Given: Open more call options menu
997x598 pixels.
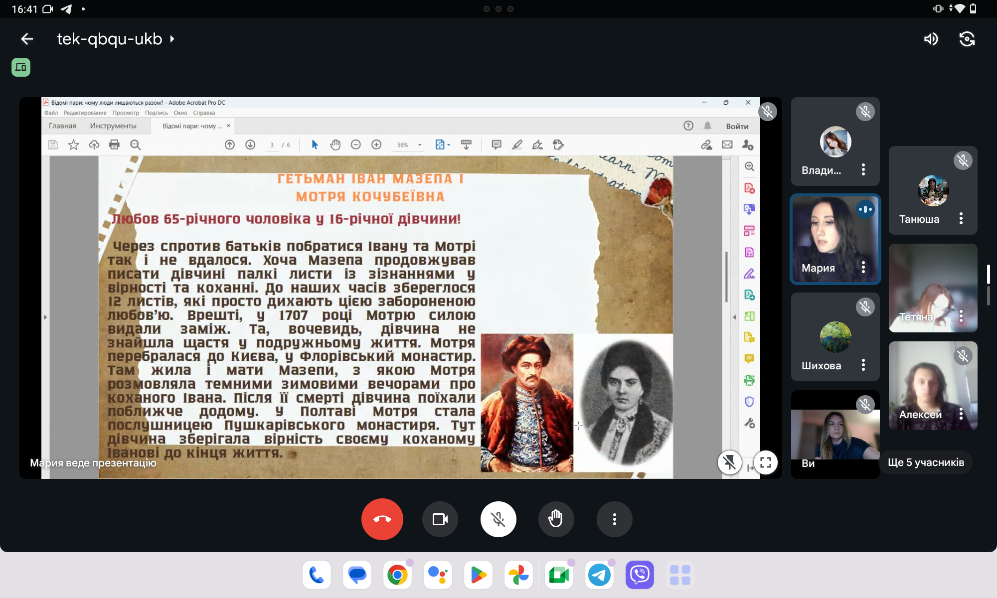Looking at the screenshot, I should [x=614, y=519].
